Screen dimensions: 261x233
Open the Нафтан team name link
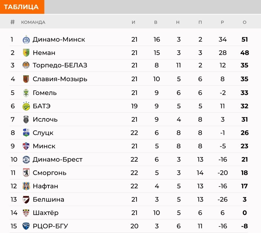[46, 186]
